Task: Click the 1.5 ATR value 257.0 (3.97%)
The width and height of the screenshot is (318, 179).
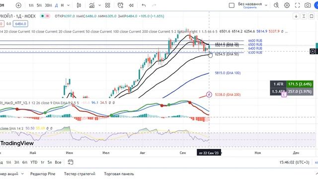Action: pos(300,91)
